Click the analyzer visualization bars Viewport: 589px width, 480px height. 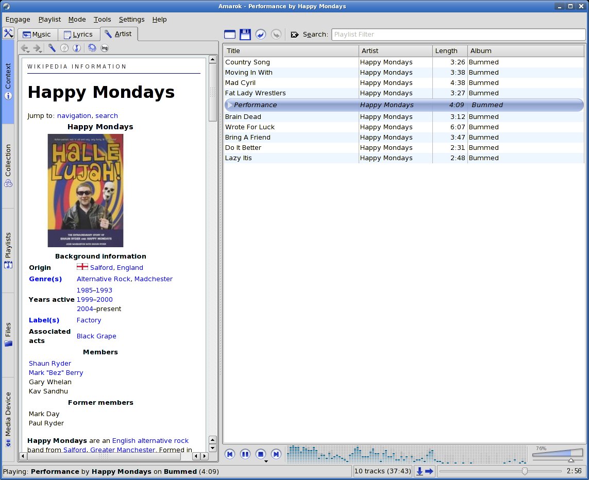tap(407, 454)
